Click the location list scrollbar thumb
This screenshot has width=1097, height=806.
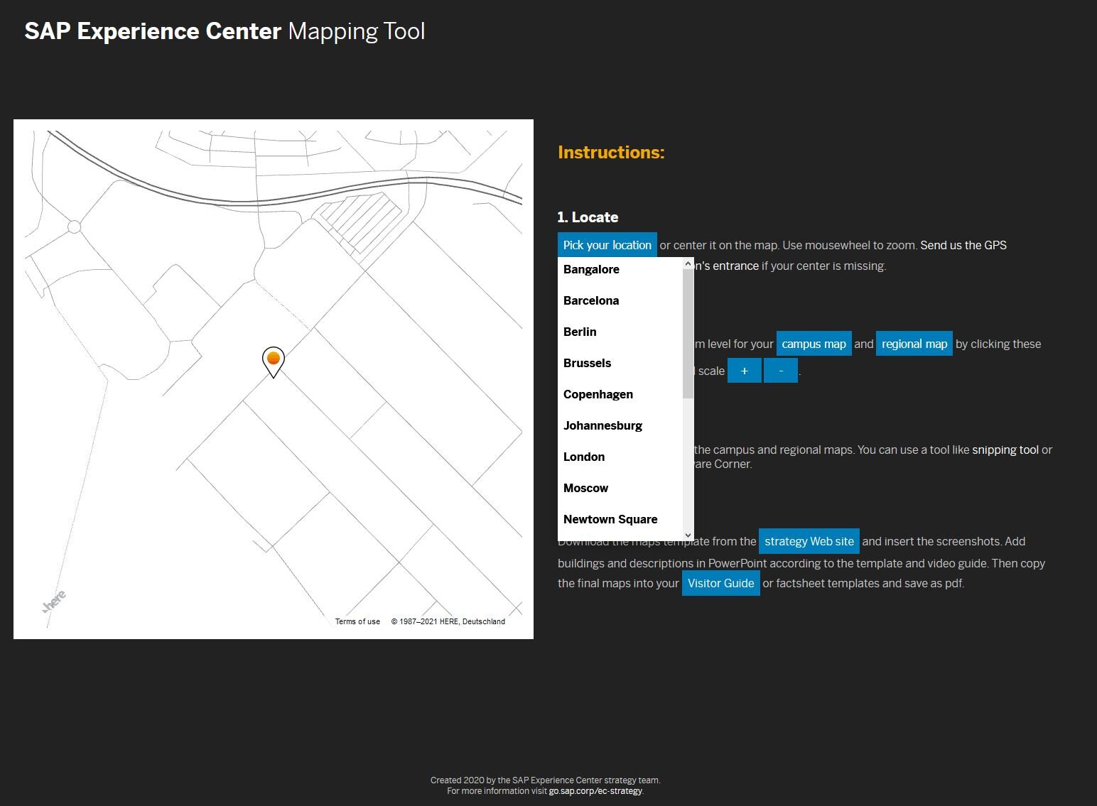[688, 334]
